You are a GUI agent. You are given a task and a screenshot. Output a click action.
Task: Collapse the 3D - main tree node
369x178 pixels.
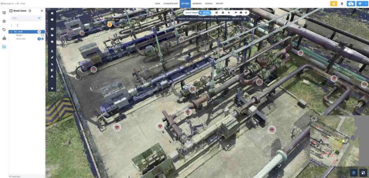[x=11, y=32]
